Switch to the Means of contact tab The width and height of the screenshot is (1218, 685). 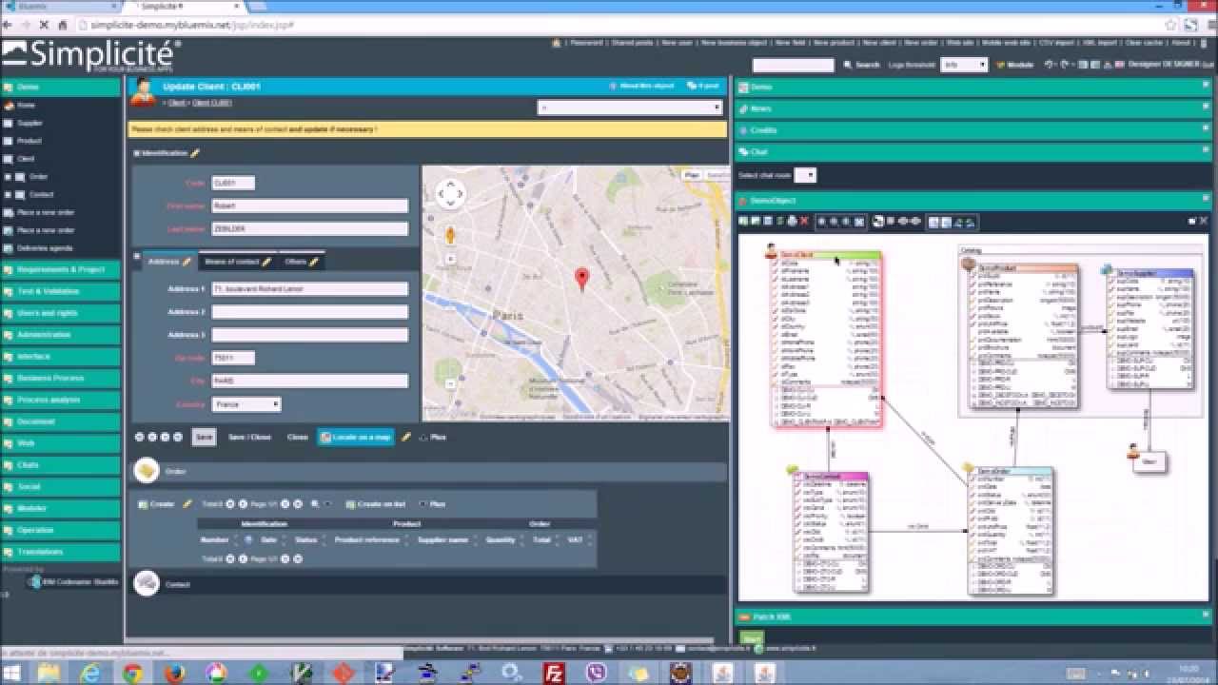(237, 261)
